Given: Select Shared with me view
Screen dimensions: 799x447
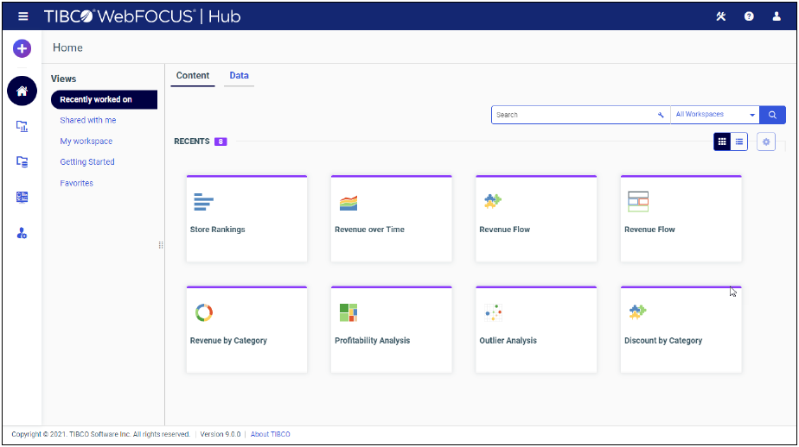Looking at the screenshot, I should click(x=87, y=121).
